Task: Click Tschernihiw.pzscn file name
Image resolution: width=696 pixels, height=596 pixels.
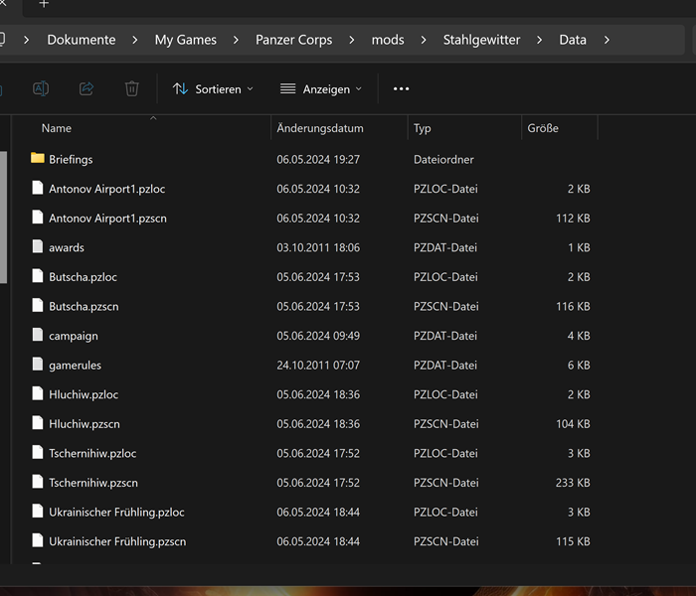Action: click(93, 483)
